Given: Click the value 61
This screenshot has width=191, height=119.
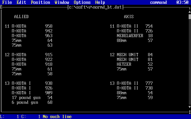Looking at the screenshot, I should (50, 69).
